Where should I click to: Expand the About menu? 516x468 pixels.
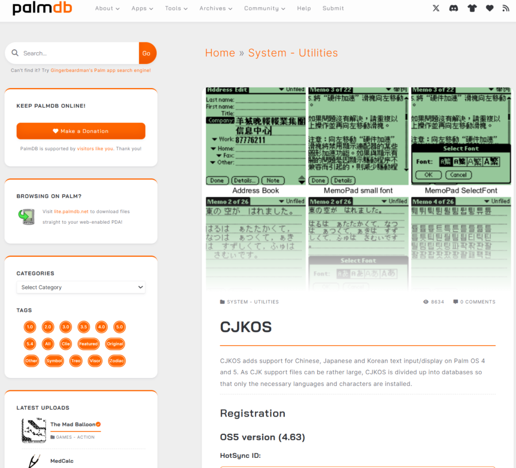107,8
